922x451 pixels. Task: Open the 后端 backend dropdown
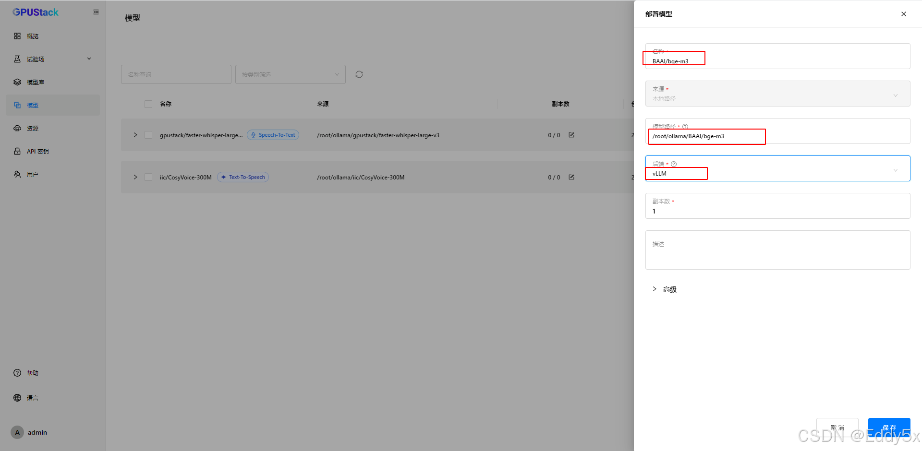(x=777, y=168)
